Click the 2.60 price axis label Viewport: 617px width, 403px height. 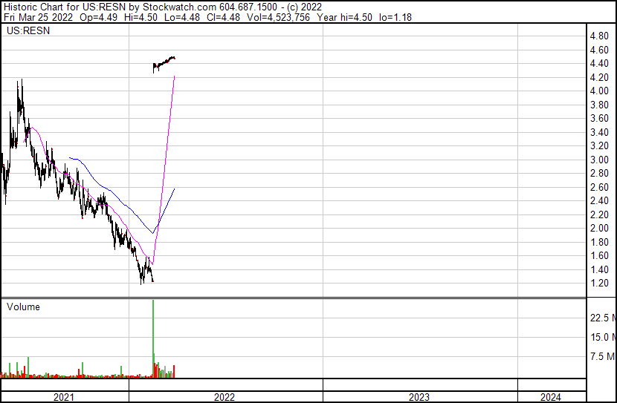(x=599, y=187)
